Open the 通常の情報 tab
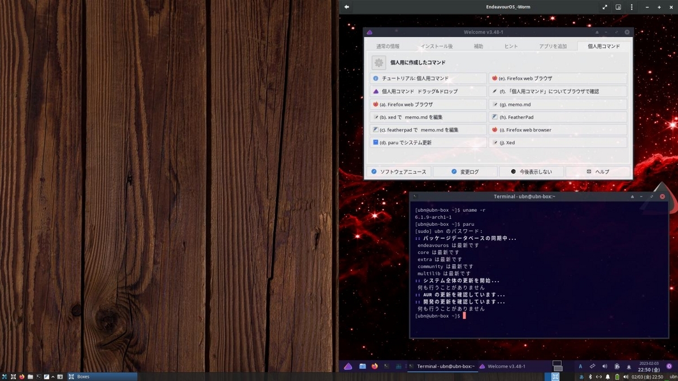This screenshot has width=678, height=381. coord(388,46)
